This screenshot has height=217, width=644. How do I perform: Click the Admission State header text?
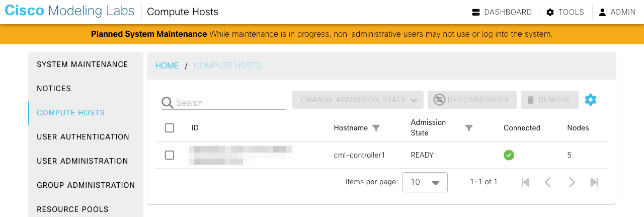pyautogui.click(x=428, y=128)
